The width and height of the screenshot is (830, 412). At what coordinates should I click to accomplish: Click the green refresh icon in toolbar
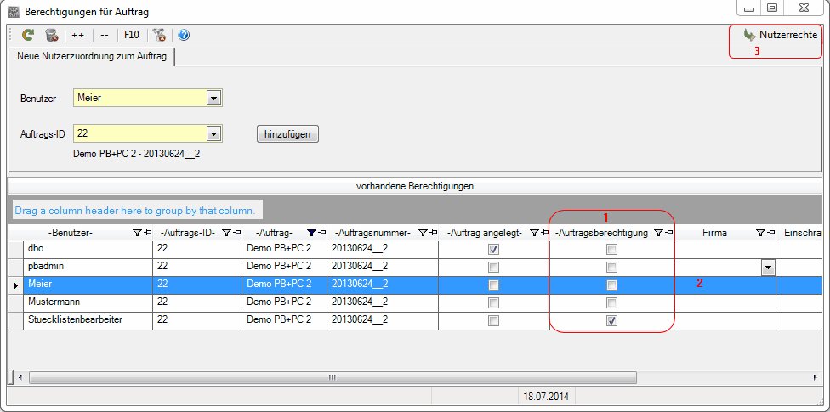click(x=28, y=35)
